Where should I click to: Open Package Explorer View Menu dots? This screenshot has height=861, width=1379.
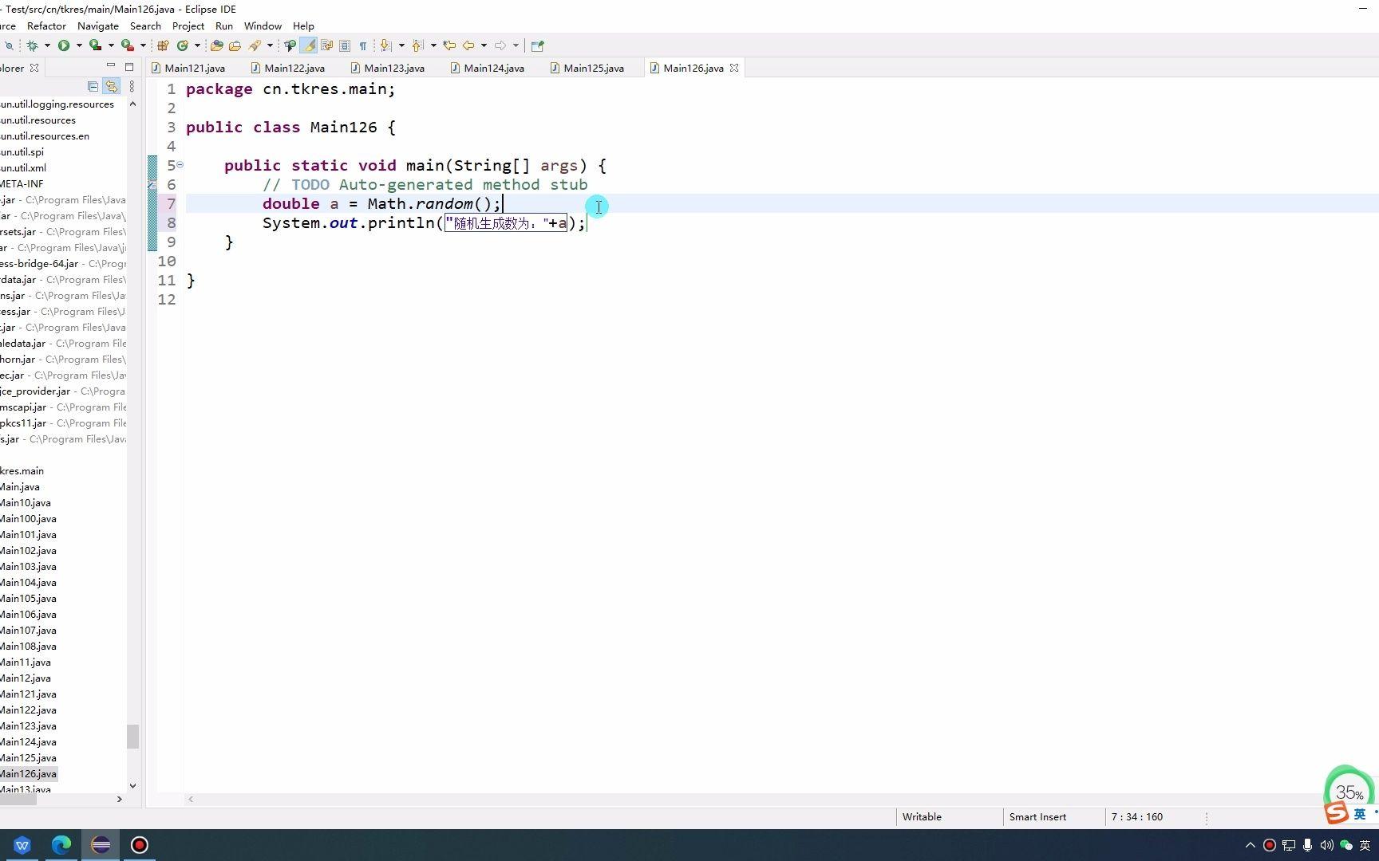coord(132,86)
